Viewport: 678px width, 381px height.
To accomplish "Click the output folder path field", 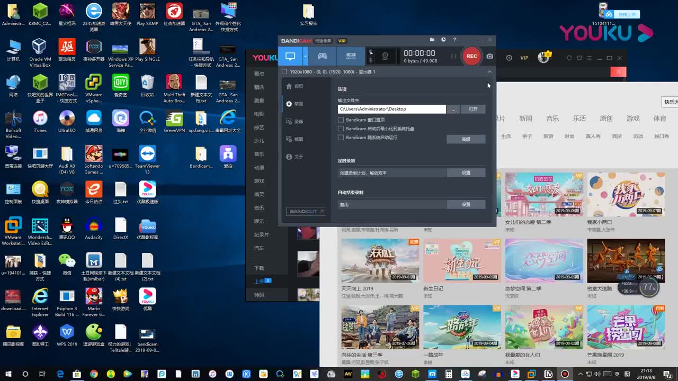I will point(392,109).
